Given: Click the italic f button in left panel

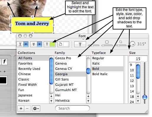Looking at the screenshot, I should 4,62.
